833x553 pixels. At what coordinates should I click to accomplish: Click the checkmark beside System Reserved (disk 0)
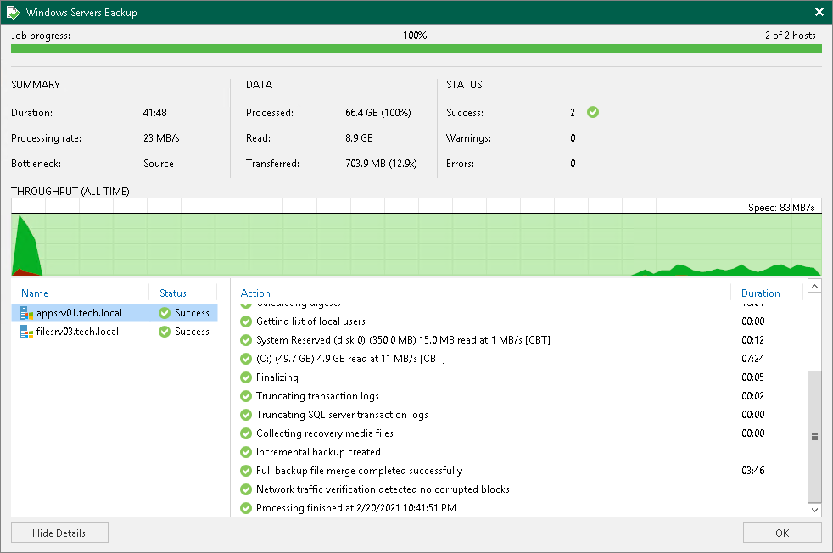pyautogui.click(x=245, y=340)
